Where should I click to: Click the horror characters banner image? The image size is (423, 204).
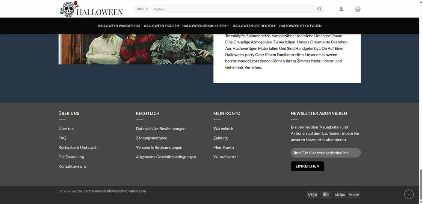click(136, 49)
